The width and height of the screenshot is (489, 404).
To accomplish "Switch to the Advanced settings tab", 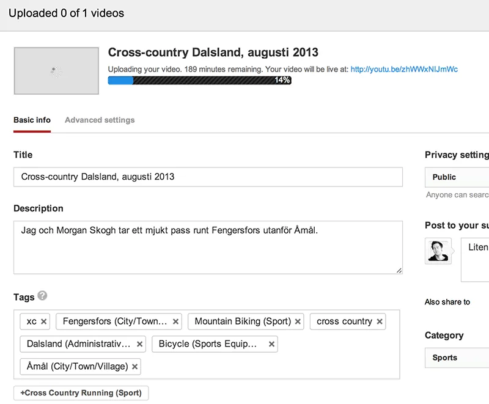I will tap(100, 120).
